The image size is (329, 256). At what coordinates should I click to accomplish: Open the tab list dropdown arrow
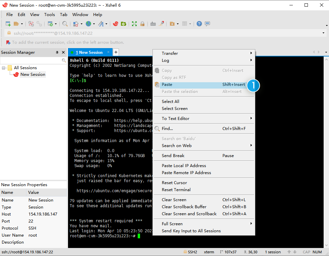pyautogui.click(x=326, y=52)
